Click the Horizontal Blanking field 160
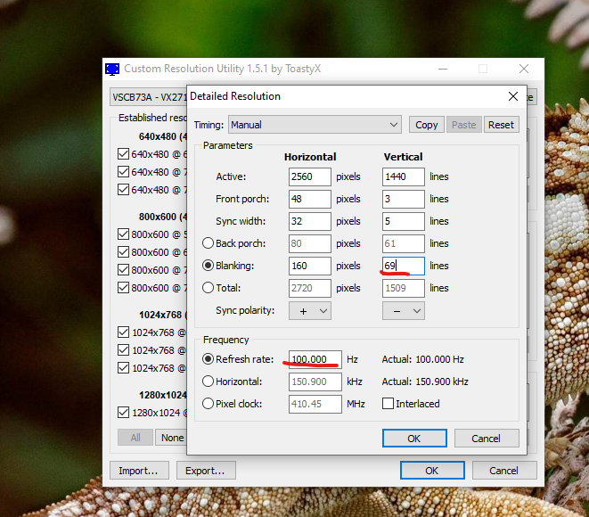589x517 pixels. pos(310,266)
